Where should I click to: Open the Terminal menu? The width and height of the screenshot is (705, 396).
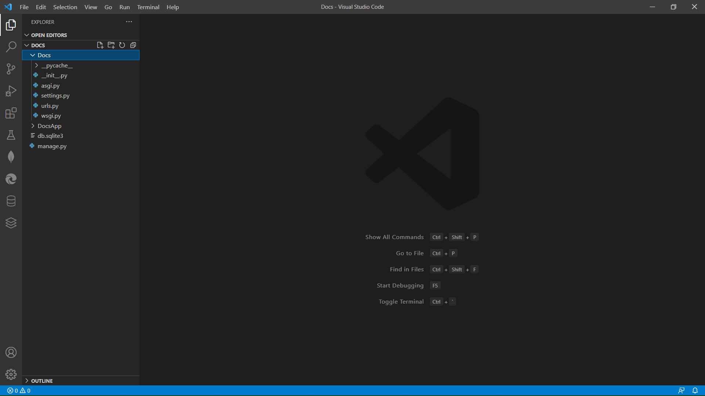point(148,7)
